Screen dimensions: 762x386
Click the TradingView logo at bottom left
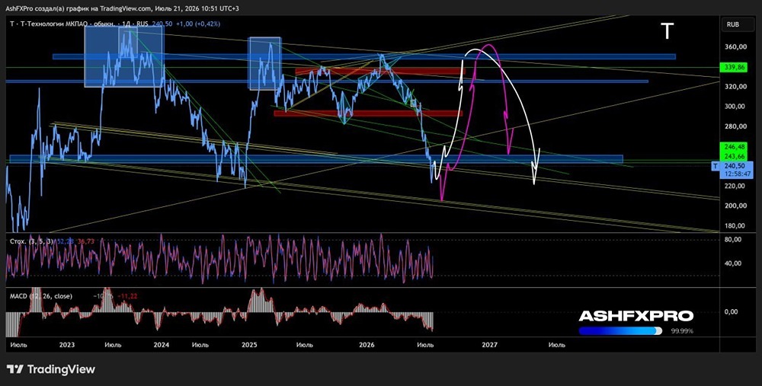tap(51, 369)
